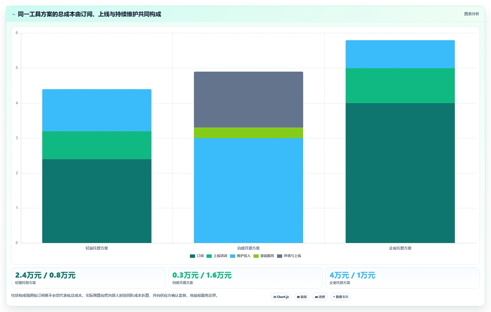Click the 图表分析 label in header

click(472, 14)
